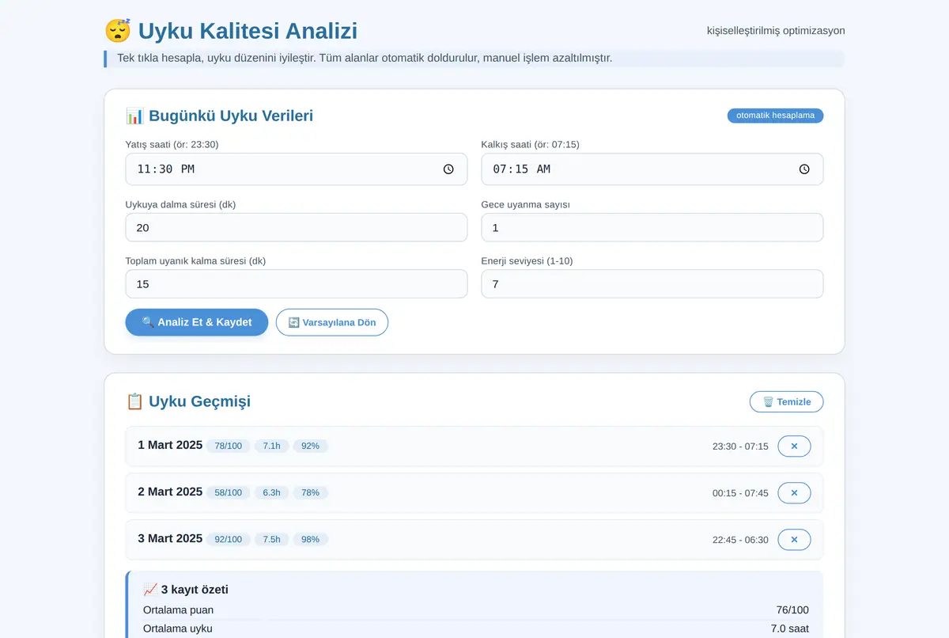
Task: Delete the 1 Mart 2025 record
Action: click(794, 446)
